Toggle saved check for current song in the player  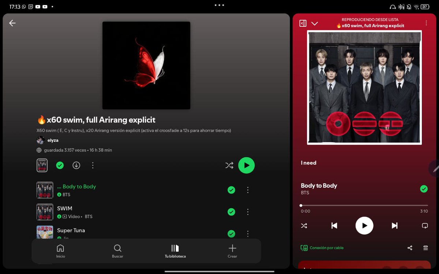click(424, 189)
